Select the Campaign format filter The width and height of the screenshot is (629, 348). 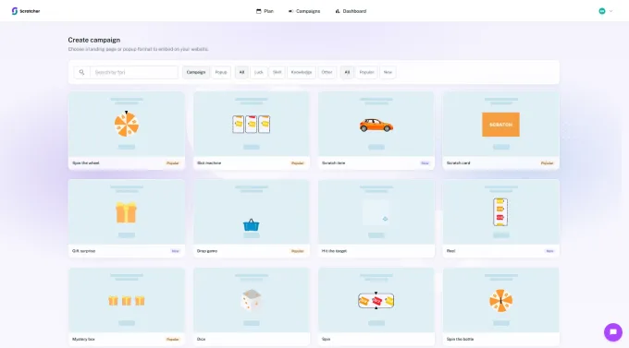click(196, 73)
